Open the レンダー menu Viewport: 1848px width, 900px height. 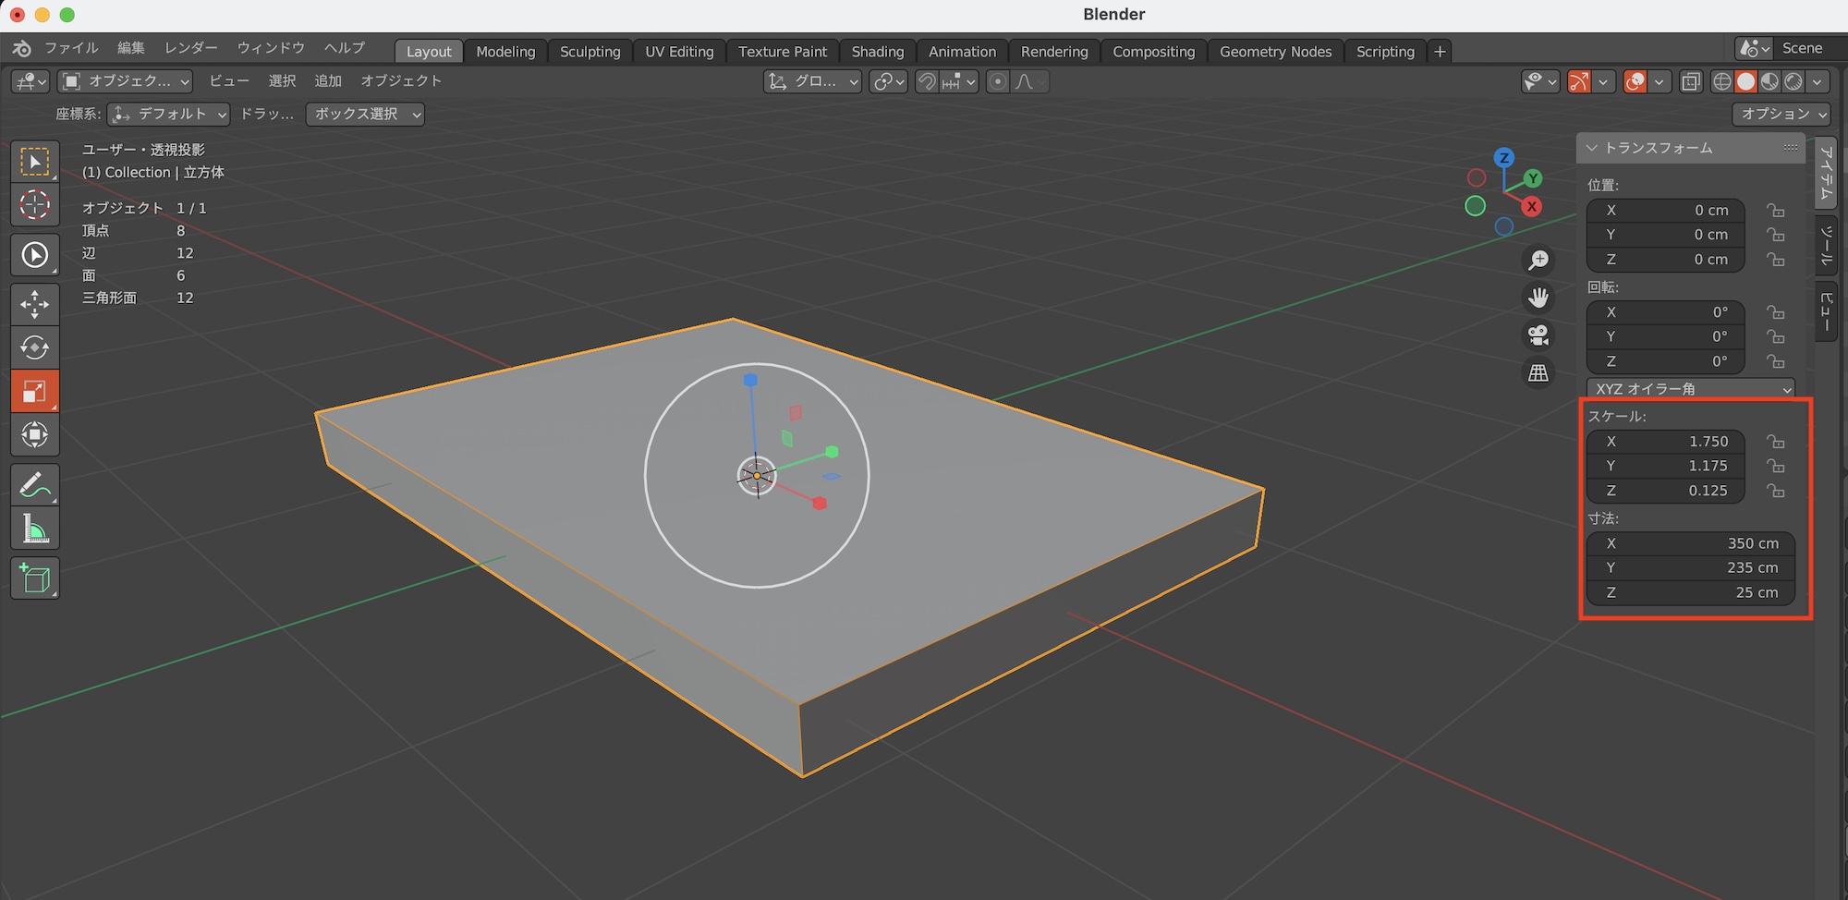click(190, 48)
